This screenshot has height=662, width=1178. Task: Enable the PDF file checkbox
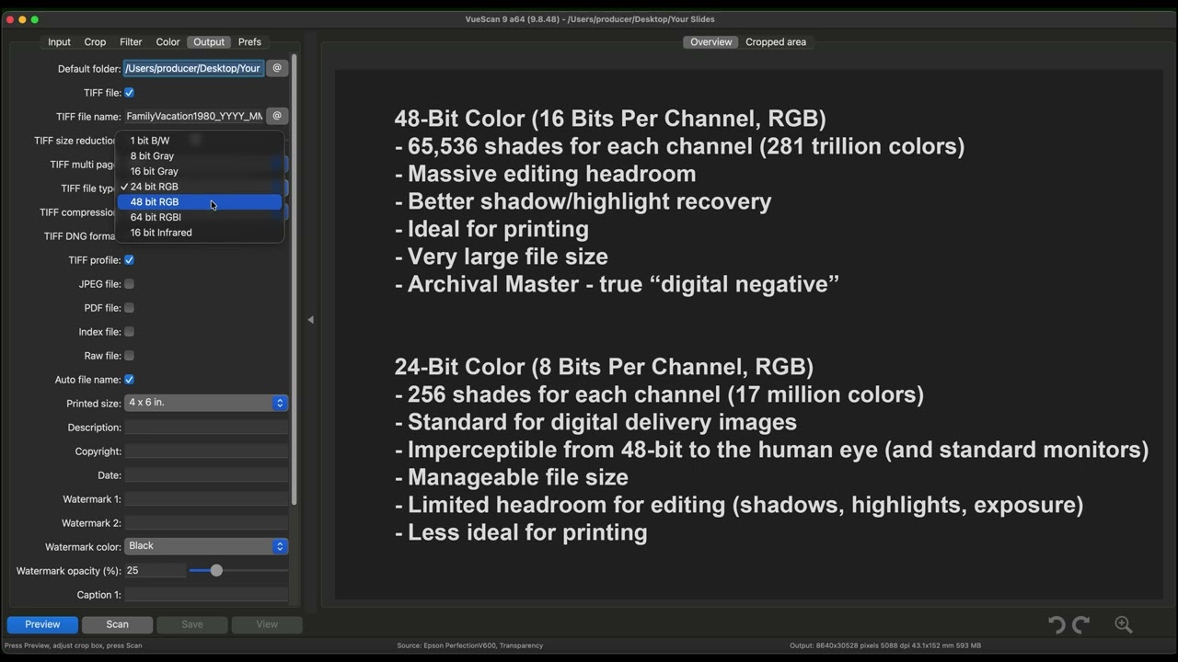click(x=129, y=308)
